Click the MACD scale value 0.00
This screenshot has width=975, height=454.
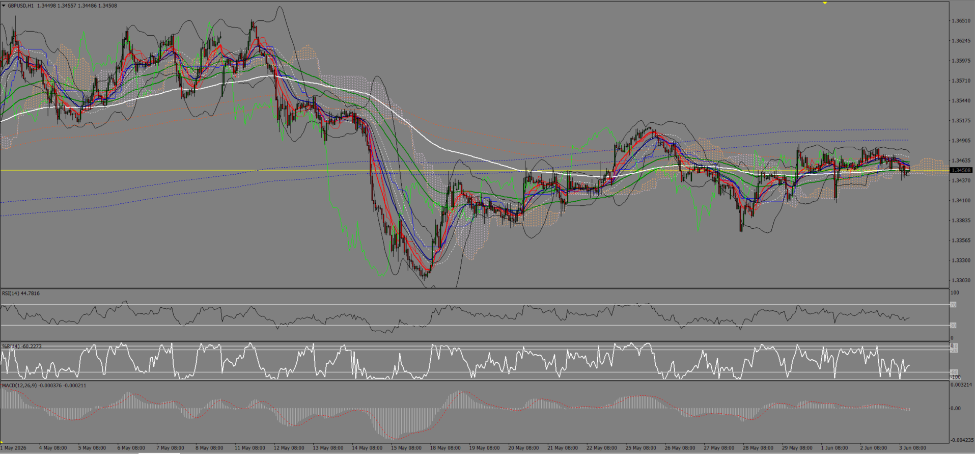click(x=956, y=408)
